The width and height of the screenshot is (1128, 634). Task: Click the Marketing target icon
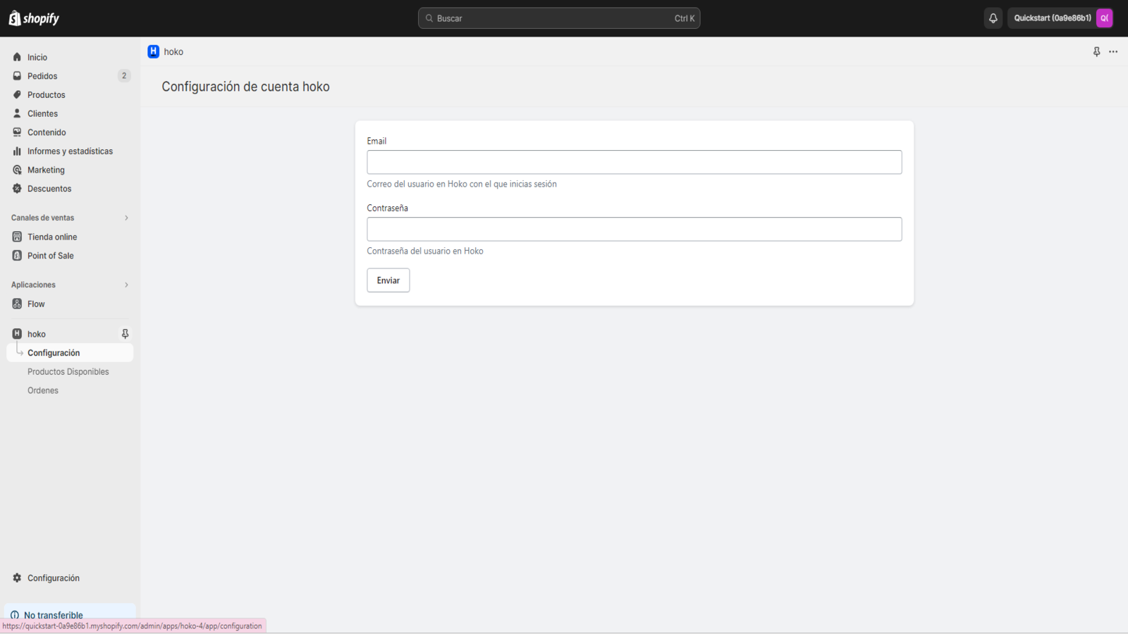tap(17, 170)
